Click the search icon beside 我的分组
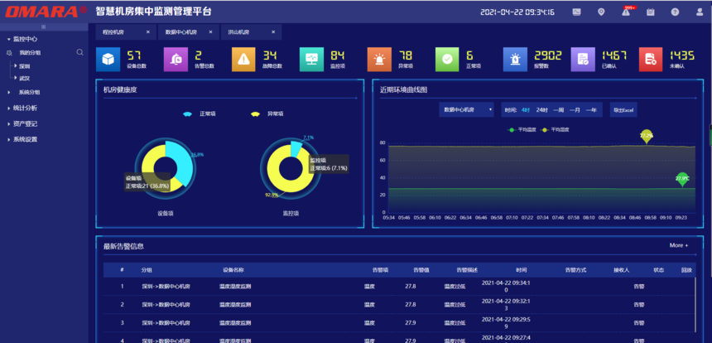The width and height of the screenshot is (712, 343). [80, 52]
